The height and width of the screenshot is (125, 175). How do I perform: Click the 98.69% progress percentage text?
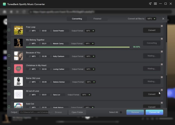[136, 47]
